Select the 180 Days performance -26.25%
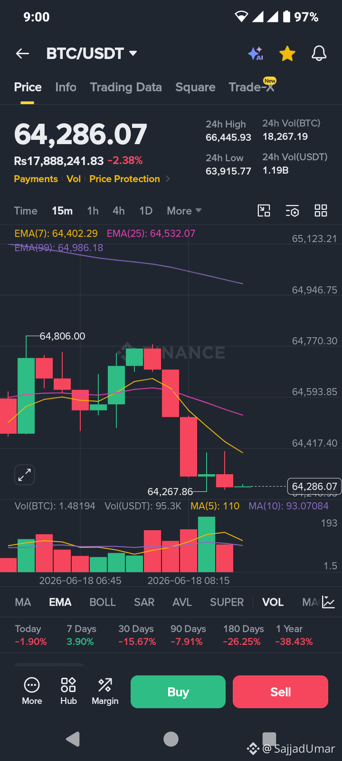This screenshot has height=761, width=342. coord(242,642)
